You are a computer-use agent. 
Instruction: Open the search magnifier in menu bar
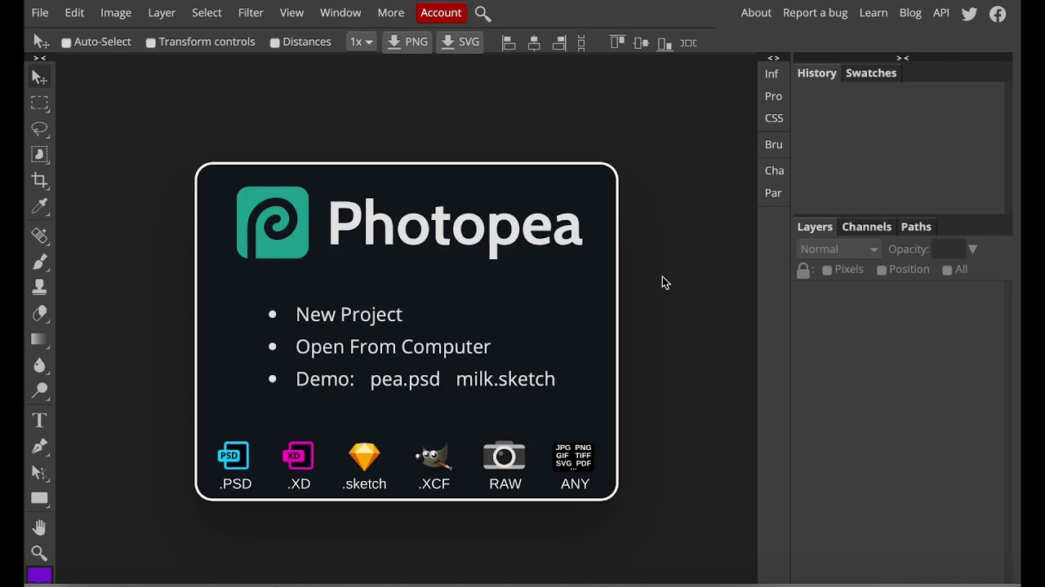point(482,13)
